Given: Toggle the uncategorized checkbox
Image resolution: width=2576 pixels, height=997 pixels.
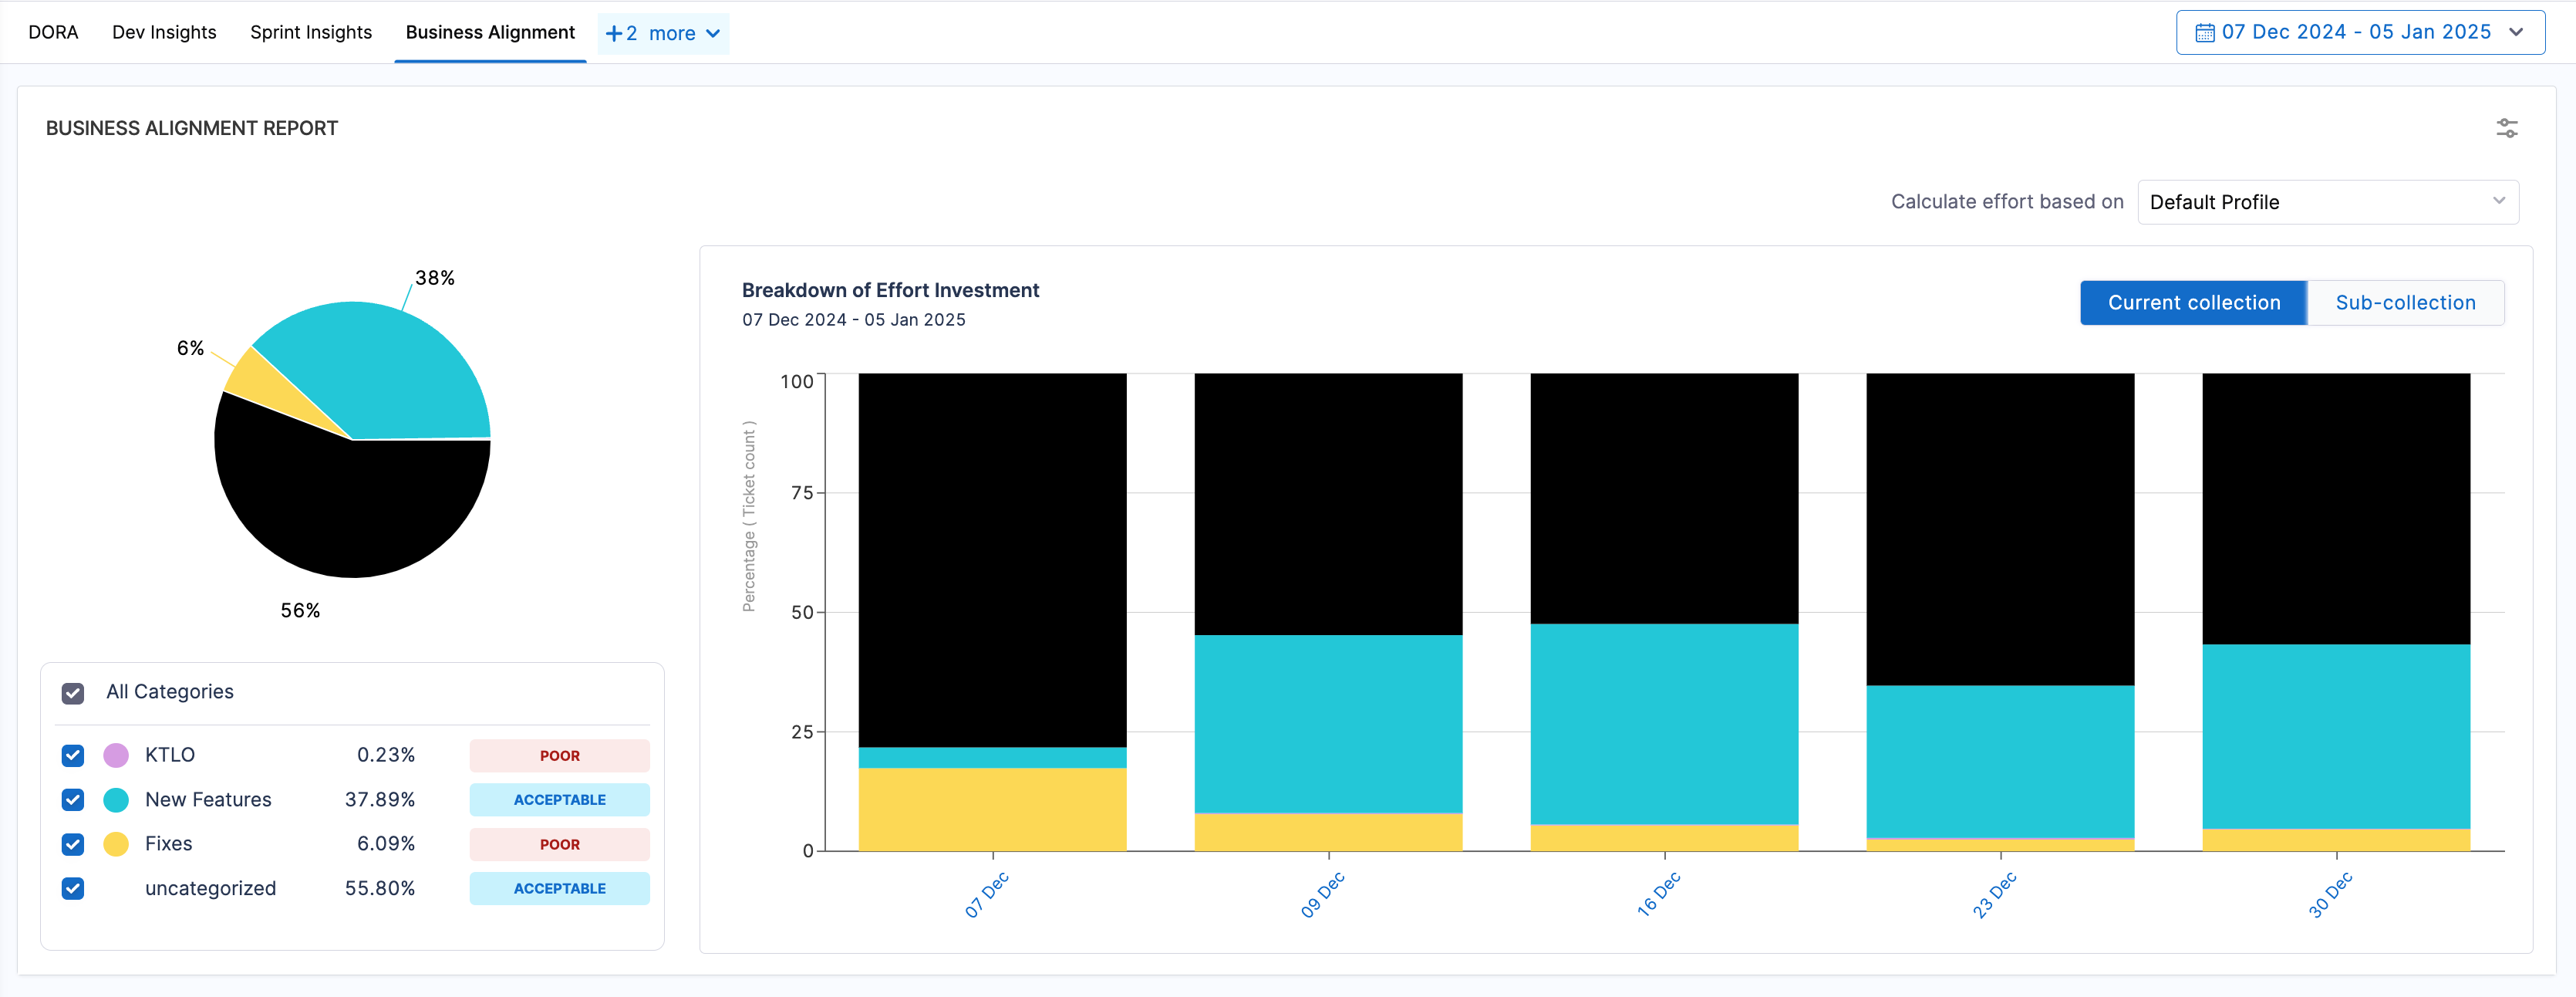Looking at the screenshot, I should tap(73, 889).
